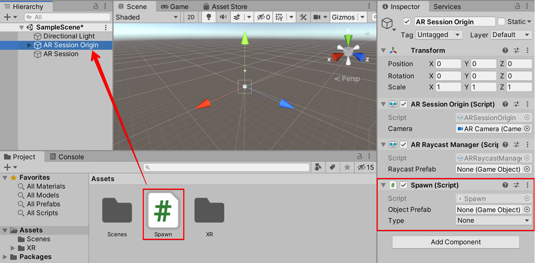
Task: Open search by label tag icon
Action: click(x=332, y=168)
